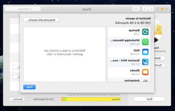The width and height of the screenshot is (175, 111).
Task: Select the Mail app icon
Action: pos(145,52)
